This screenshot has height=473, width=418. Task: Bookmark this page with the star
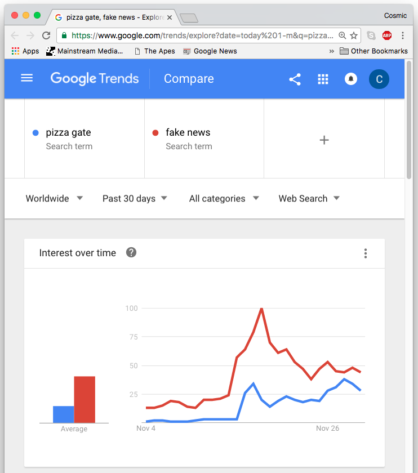click(x=354, y=35)
